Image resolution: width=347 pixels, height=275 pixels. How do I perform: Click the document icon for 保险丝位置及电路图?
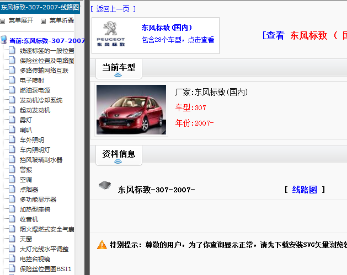click(x=12, y=60)
